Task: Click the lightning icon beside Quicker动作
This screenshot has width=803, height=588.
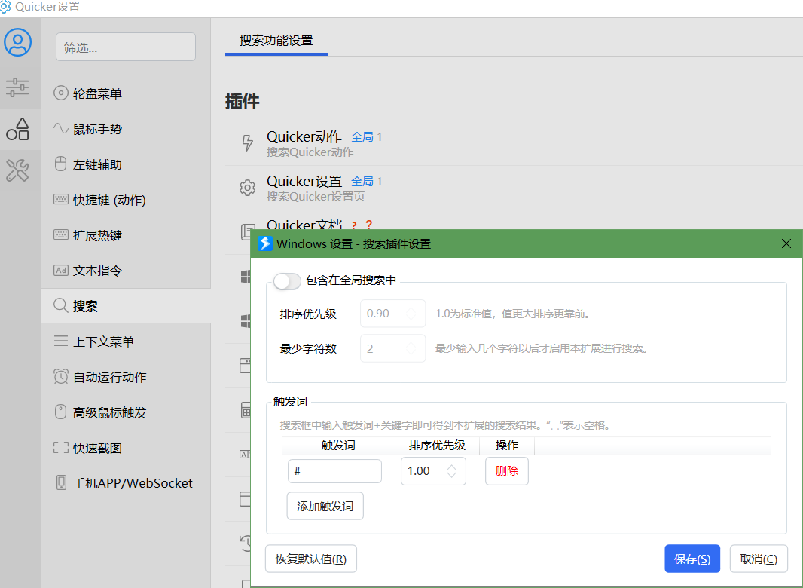Action: 248,143
